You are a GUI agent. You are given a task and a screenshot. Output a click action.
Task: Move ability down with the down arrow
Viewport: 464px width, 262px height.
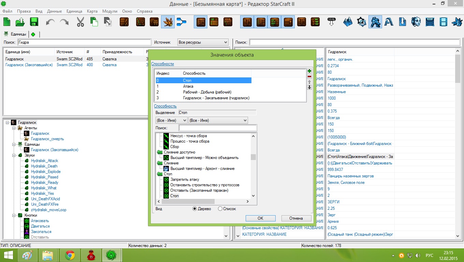309,87
